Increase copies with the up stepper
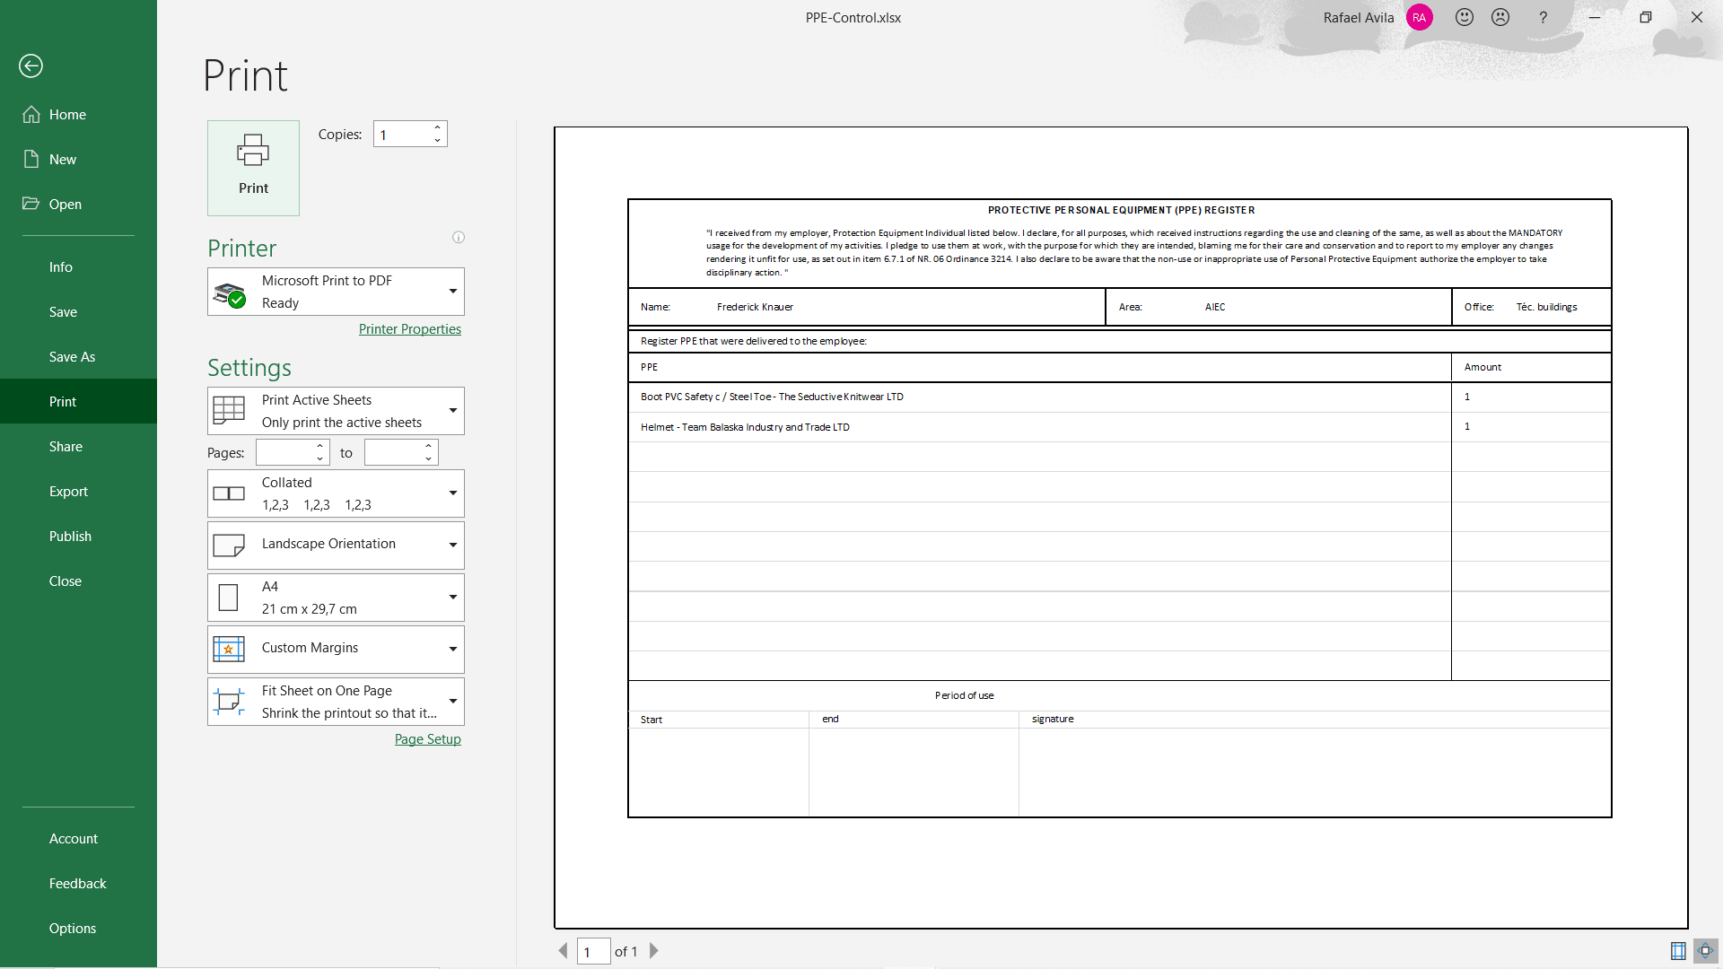This screenshot has width=1723, height=969. [x=437, y=127]
